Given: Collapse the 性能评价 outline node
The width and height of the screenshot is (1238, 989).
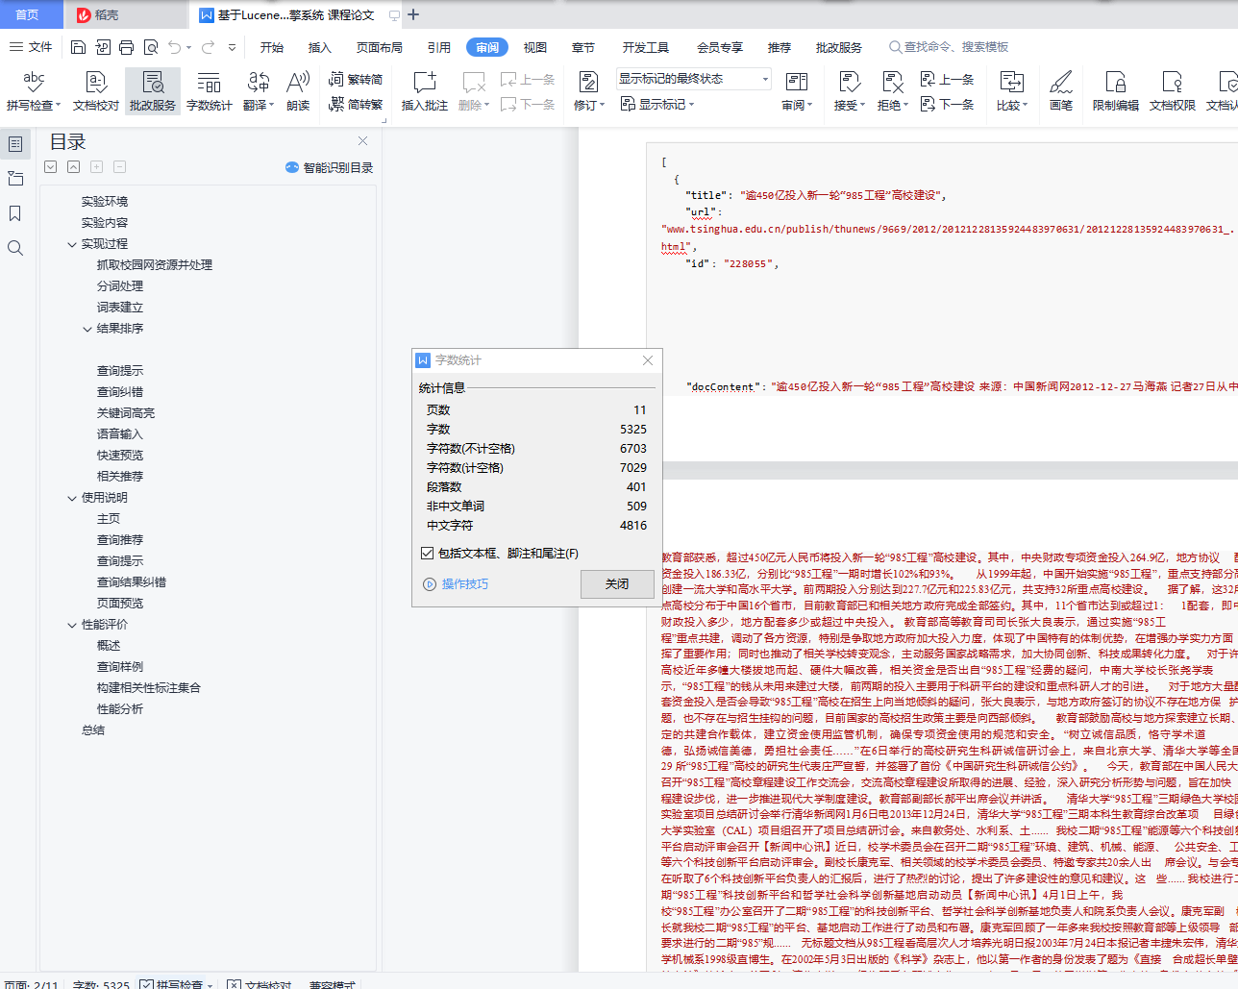Looking at the screenshot, I should pyautogui.click(x=72, y=625).
